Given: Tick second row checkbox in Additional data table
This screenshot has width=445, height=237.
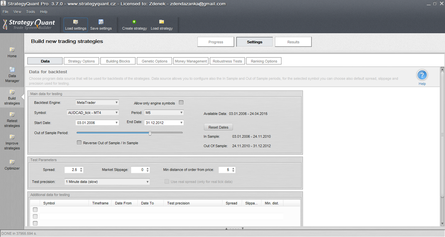Looking at the screenshot, I should point(35,216).
